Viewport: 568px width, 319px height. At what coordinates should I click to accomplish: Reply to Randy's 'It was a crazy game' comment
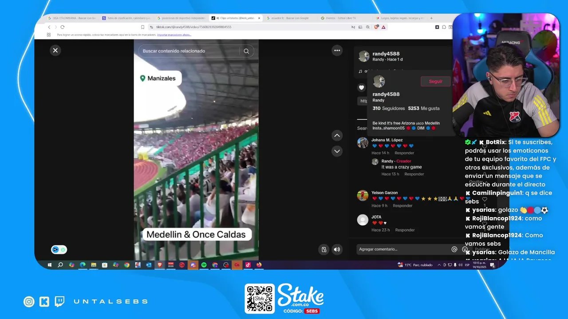pyautogui.click(x=414, y=174)
